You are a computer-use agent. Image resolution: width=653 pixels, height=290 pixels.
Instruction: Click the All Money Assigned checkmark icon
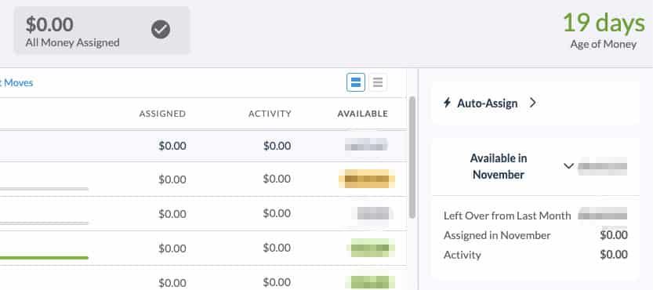click(161, 30)
